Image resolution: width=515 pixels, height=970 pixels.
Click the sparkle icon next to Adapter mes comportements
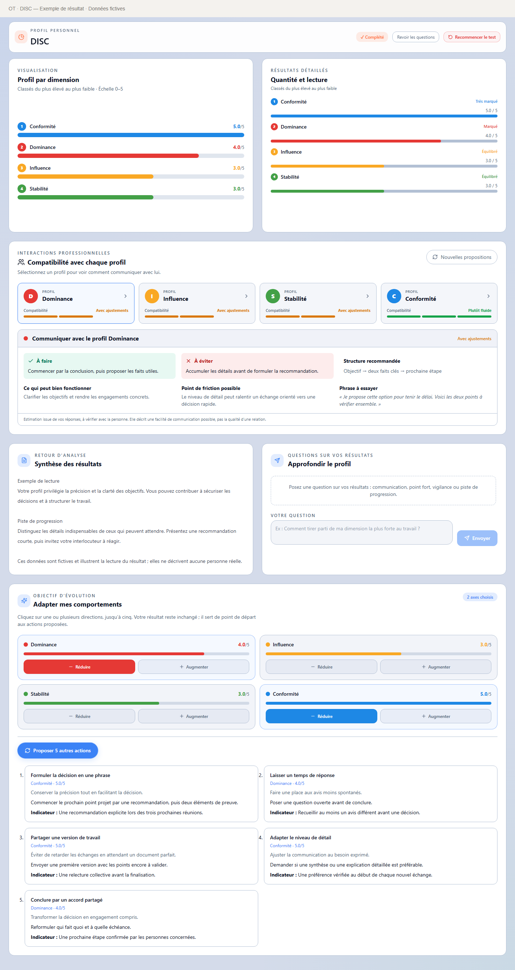click(24, 600)
